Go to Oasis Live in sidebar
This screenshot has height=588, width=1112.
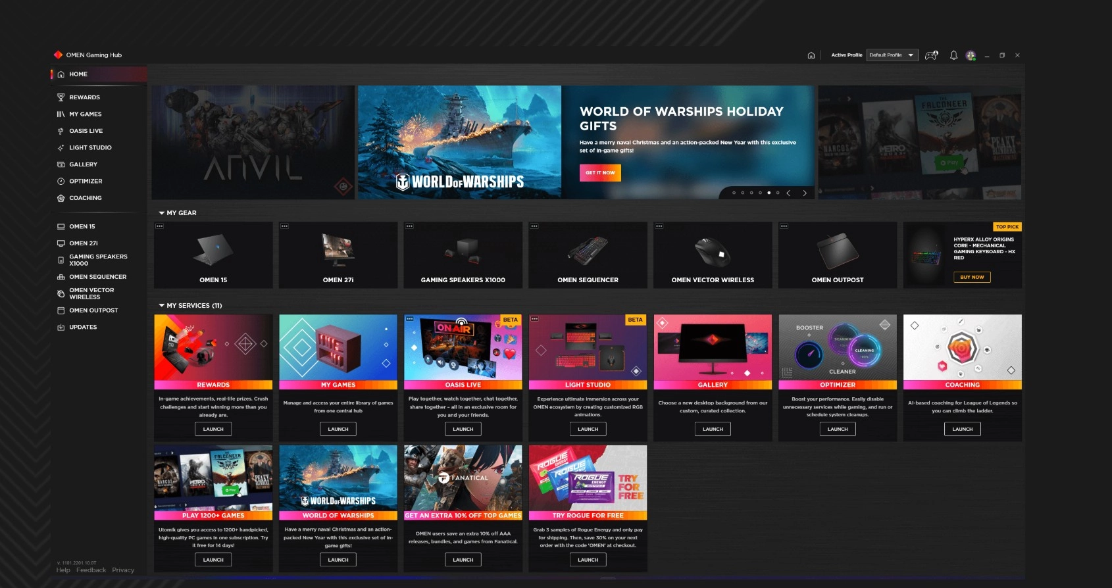point(86,131)
